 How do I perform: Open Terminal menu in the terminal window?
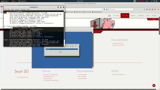click(23, 9)
